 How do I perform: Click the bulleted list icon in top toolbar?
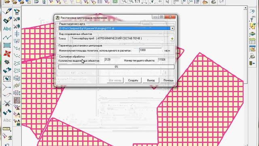pos(100,2)
